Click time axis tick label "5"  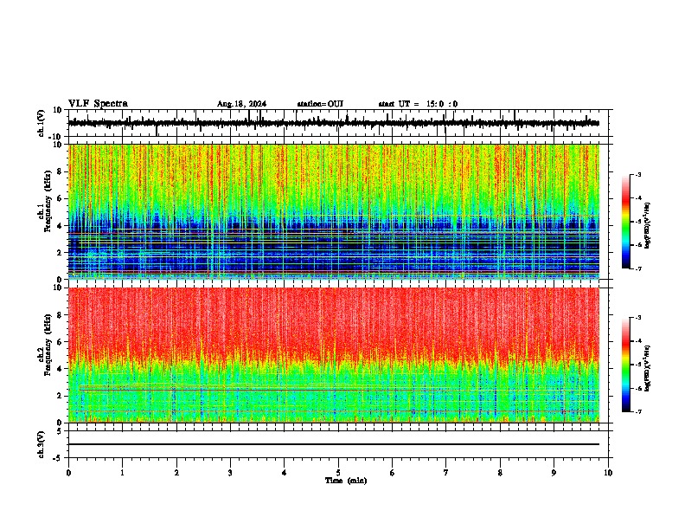pos(338,473)
